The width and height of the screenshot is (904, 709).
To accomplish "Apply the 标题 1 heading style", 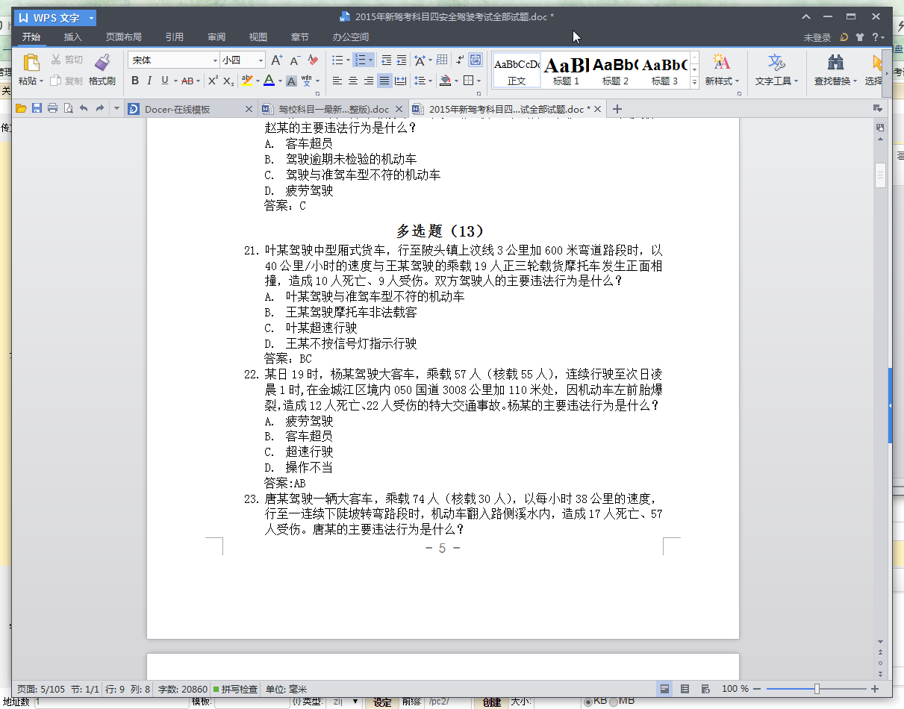I will click(x=566, y=71).
